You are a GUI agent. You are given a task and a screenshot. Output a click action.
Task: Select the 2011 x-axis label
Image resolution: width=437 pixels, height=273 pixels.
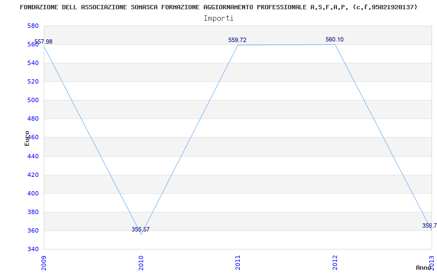click(238, 263)
